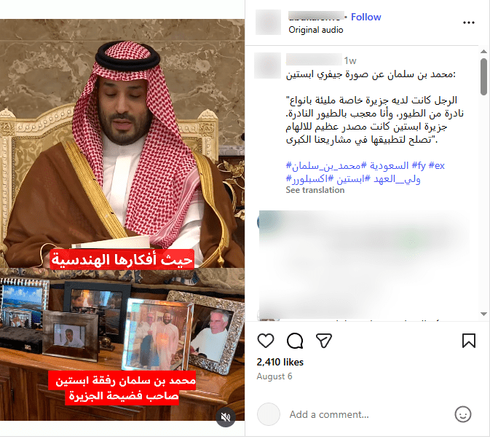Save post using bookmark icon
Viewport: 490px width, 439px height.
click(469, 340)
